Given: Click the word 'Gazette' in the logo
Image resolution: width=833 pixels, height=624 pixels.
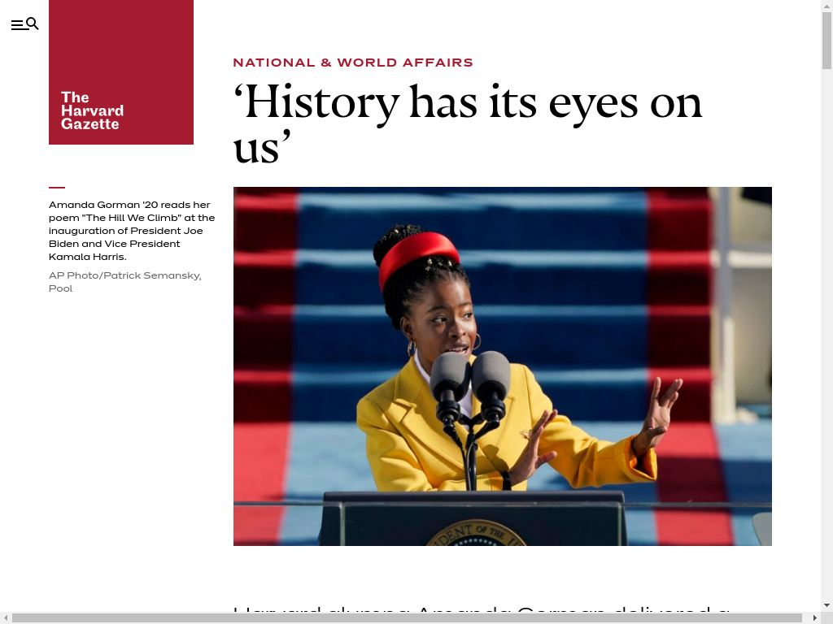Looking at the screenshot, I should click(x=89, y=124).
